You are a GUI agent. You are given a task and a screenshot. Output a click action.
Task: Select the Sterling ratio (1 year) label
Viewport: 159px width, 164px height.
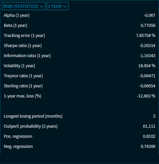point(23,86)
